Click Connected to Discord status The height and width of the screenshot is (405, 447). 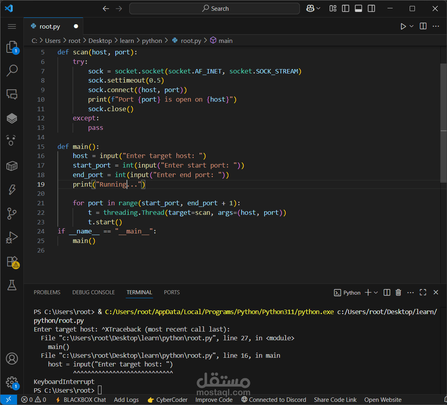tap(274, 399)
